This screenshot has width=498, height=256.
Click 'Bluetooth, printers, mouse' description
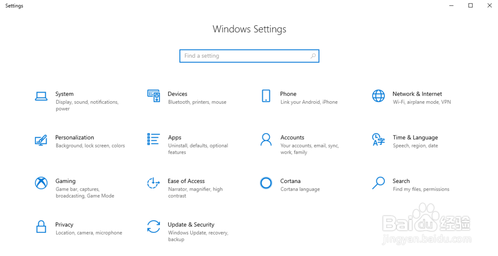(197, 102)
